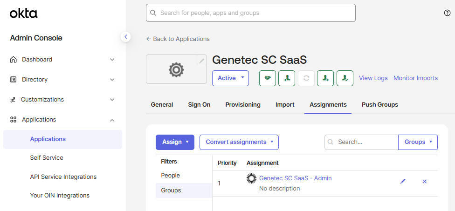This screenshot has height=211, width=455.
Task: Expand the Customizations menu chevron
Action: coord(112,100)
